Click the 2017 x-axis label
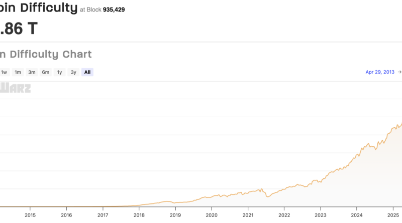The width and height of the screenshot is (402, 223). pyautogui.click(x=103, y=215)
